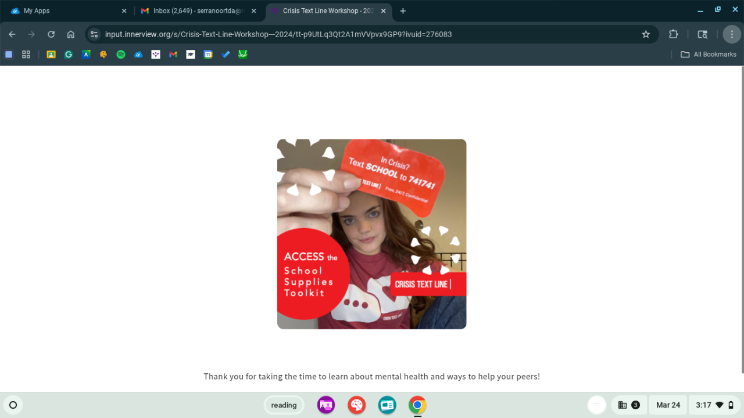Image resolution: width=744 pixels, height=418 pixels.
Task: Click the page vertical scrollbar
Action: coord(742,221)
